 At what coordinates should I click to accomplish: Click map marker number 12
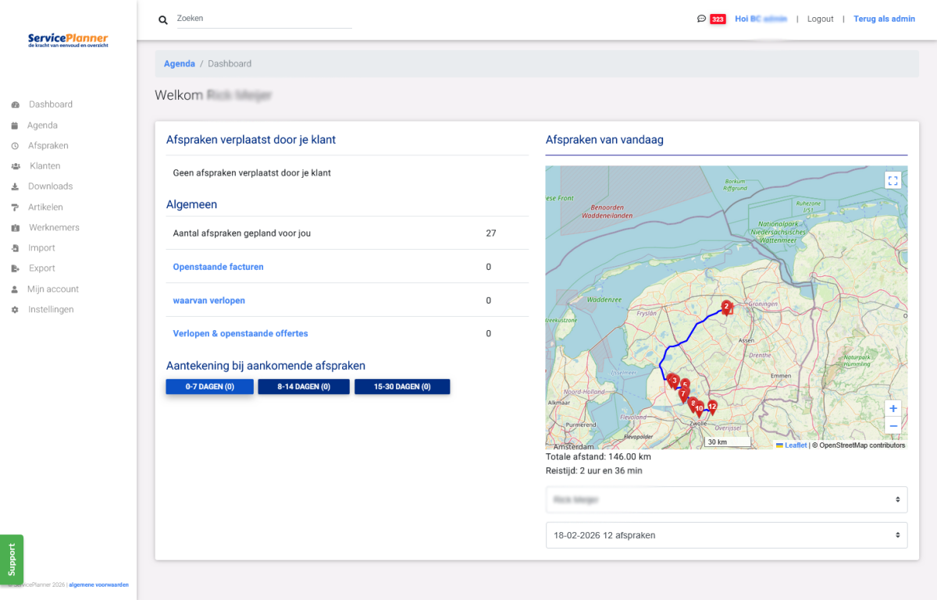[x=711, y=407]
